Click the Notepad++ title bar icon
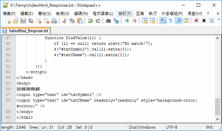222x131 pixels. (x=5, y=5)
